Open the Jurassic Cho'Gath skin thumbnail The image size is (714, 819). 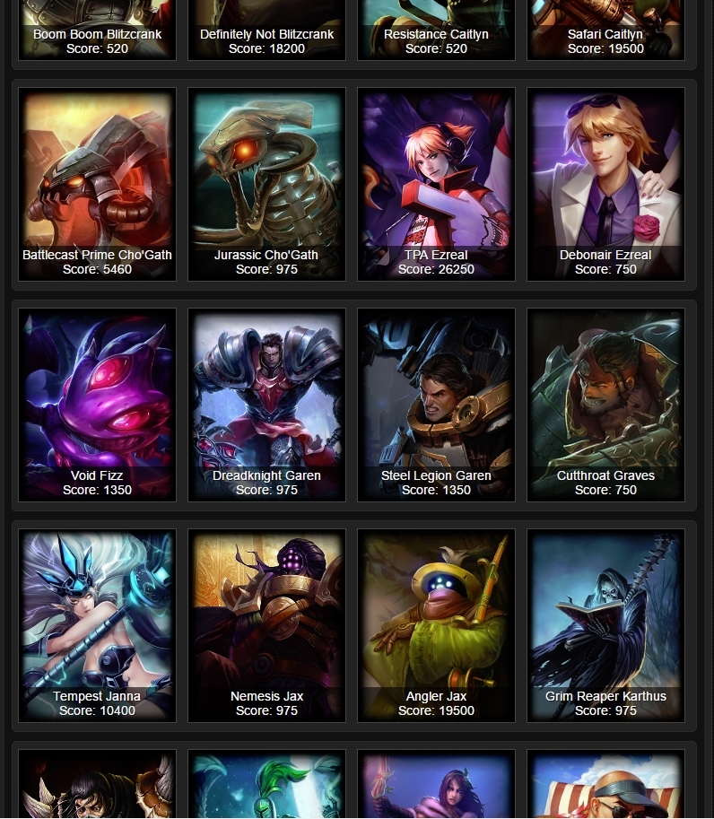(266, 185)
